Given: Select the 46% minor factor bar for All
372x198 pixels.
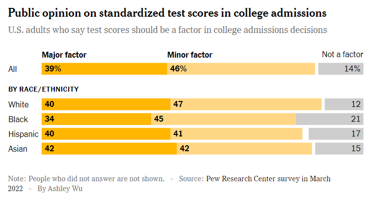Looking at the screenshot, I should pyautogui.click(x=241, y=69).
